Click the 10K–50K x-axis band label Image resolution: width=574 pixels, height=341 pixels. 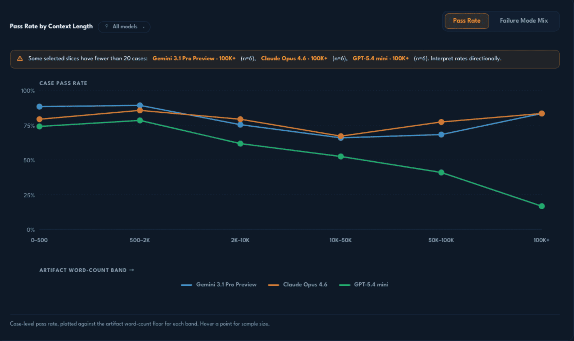(341, 240)
